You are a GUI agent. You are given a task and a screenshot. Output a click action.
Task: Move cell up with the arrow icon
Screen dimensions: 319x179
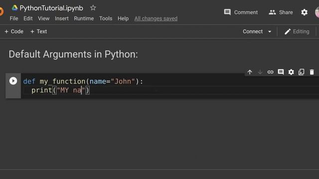[x=250, y=72]
